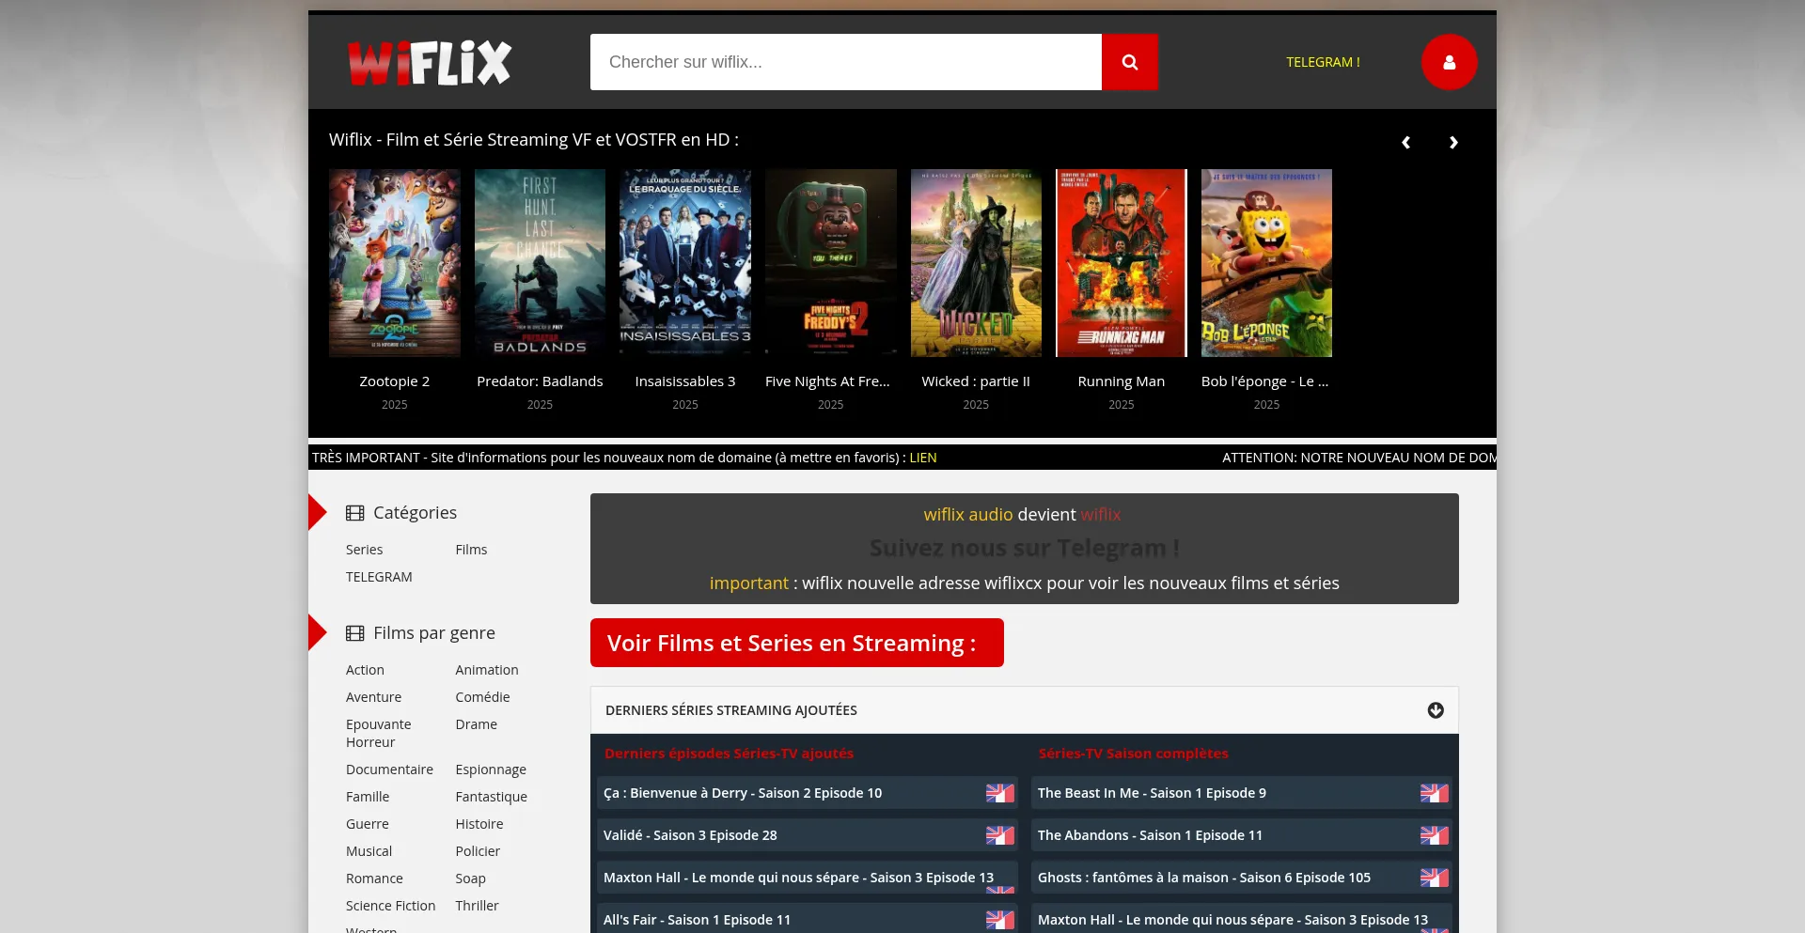Open the Zootopie 2 poster
Viewport: 1805px width, 933px height.
[x=395, y=263]
